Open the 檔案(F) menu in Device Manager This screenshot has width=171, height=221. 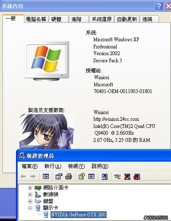[29, 166]
